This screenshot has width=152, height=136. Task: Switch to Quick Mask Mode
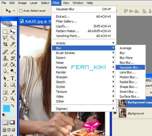[12, 122]
